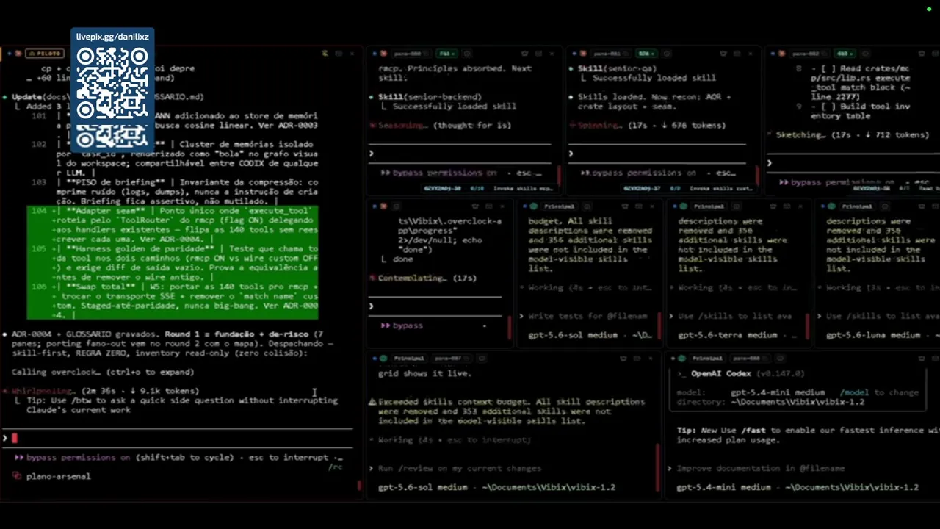
Task: Click info circle icon in pane-007 header
Action: point(481,358)
